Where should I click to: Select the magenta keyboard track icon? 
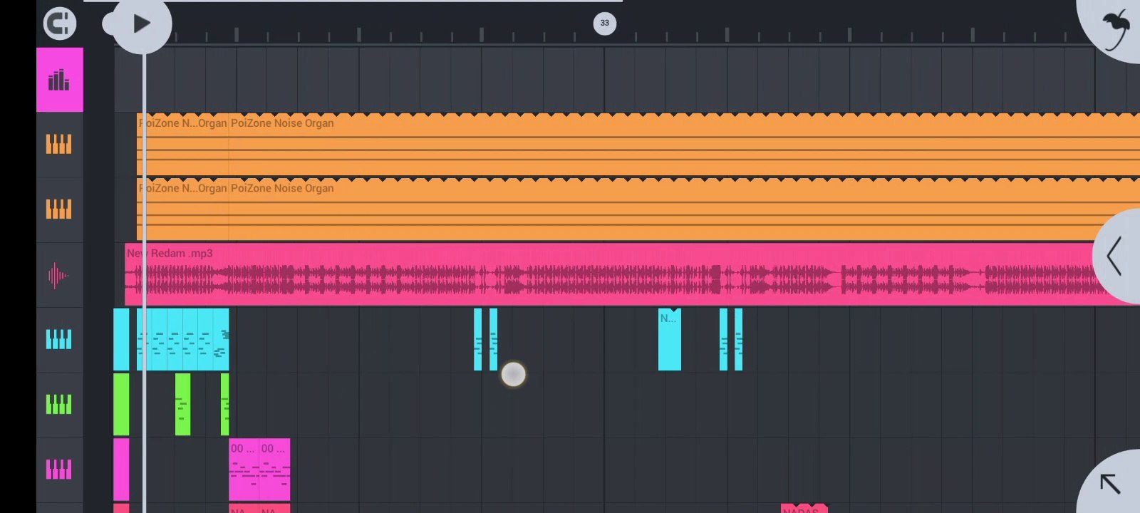click(59, 469)
